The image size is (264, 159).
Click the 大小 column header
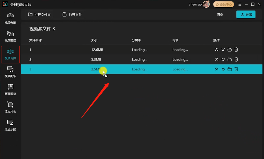[94, 40]
